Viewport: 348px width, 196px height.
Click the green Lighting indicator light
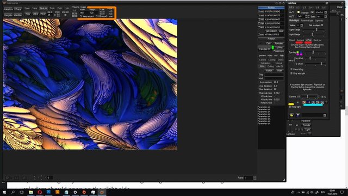pyautogui.click(x=273, y=47)
